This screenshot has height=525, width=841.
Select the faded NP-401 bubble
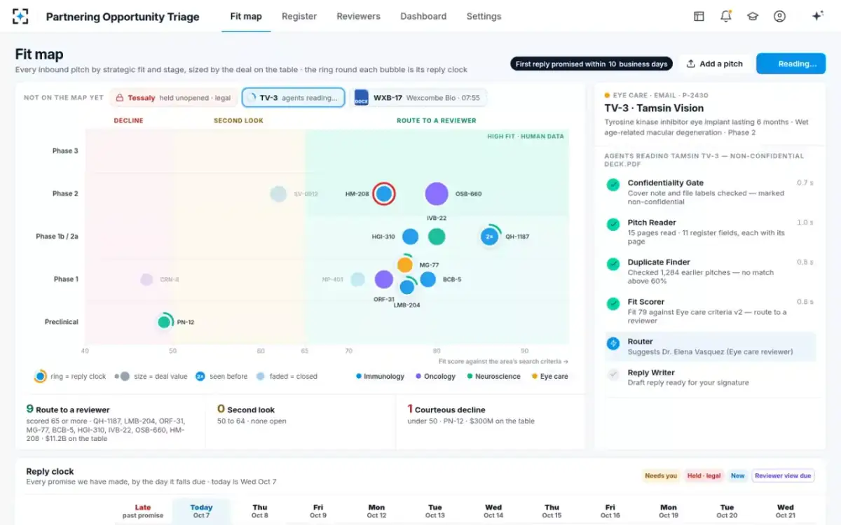pyautogui.click(x=357, y=279)
